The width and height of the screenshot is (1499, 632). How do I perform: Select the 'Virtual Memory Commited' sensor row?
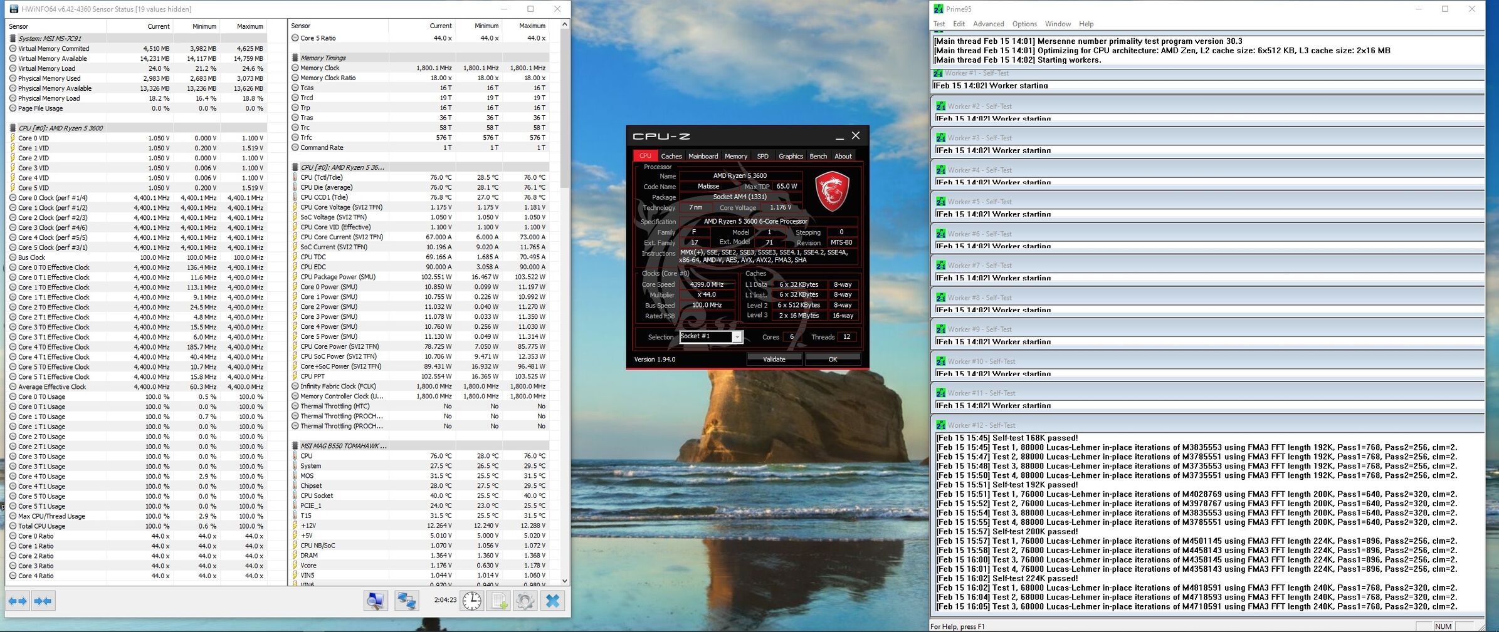[137, 48]
